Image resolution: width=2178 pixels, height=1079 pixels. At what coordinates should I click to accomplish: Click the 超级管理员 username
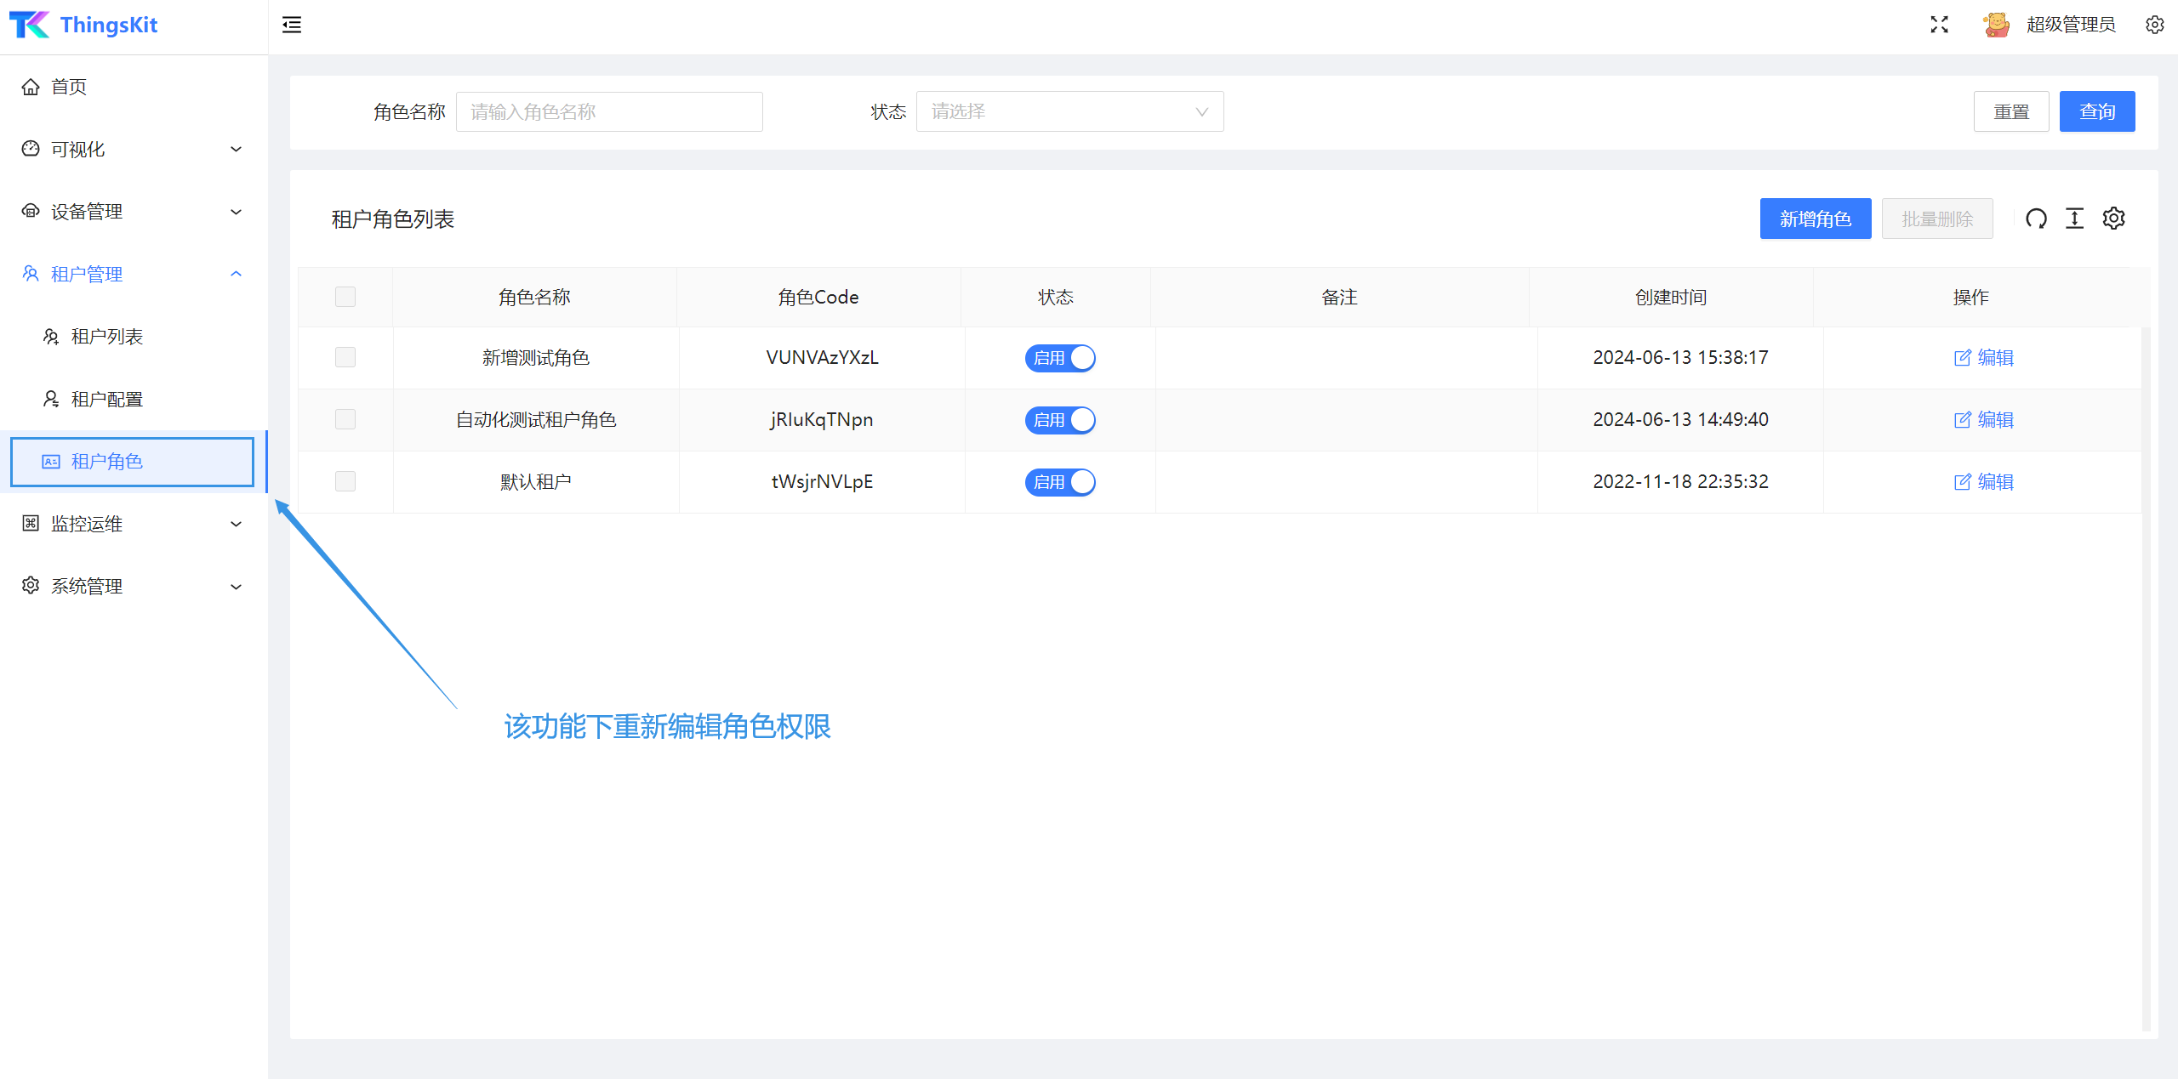pyautogui.click(x=2071, y=25)
